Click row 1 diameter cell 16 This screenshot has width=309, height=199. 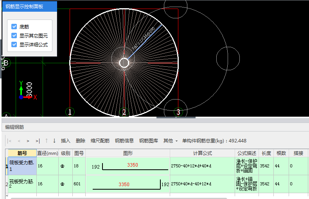pos(47,166)
